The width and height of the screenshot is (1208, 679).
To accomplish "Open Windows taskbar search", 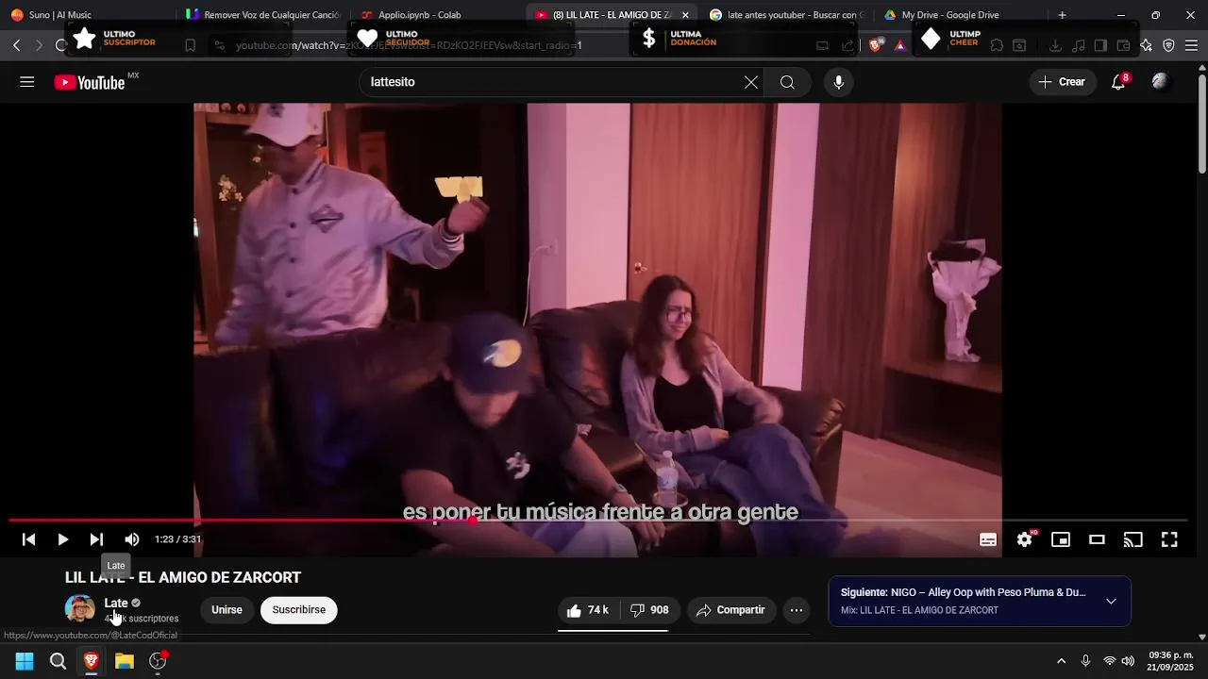I will (58, 661).
